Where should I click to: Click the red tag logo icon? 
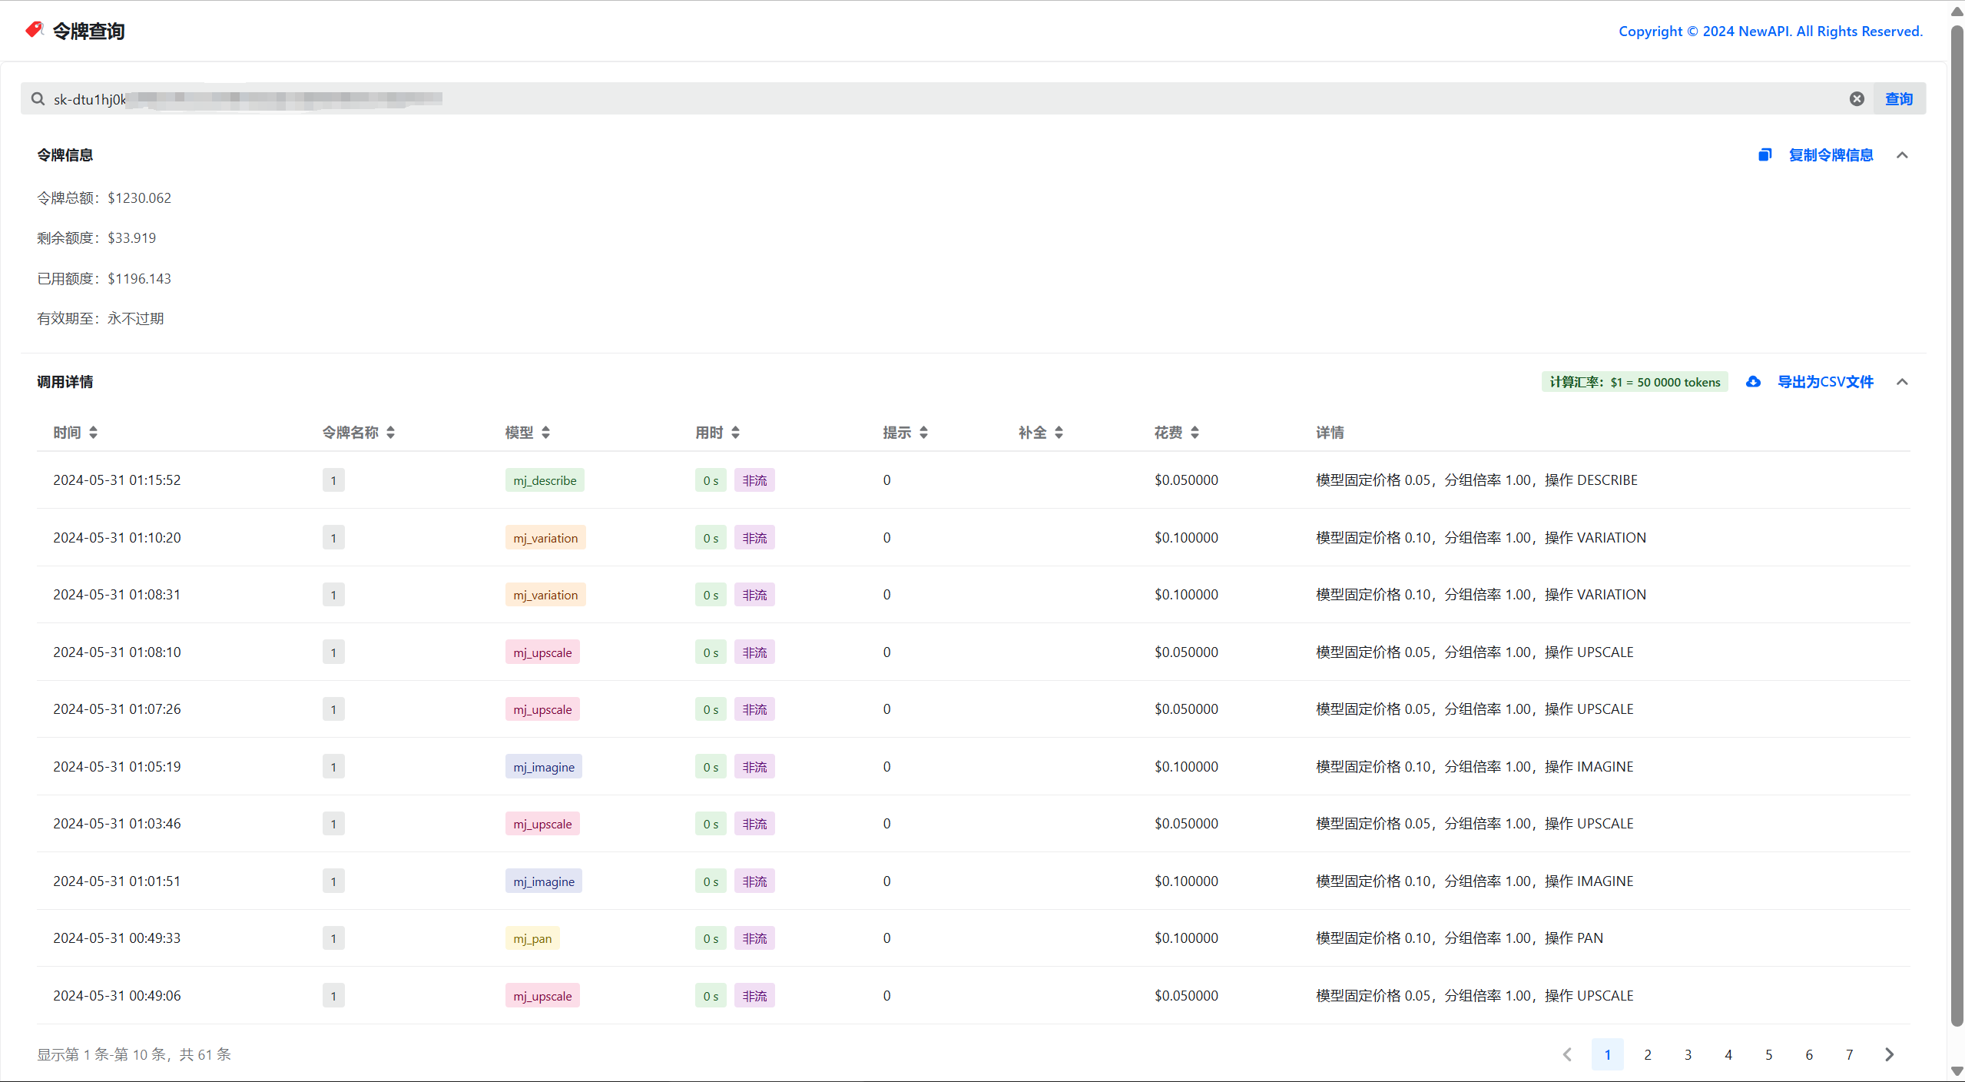(x=34, y=30)
